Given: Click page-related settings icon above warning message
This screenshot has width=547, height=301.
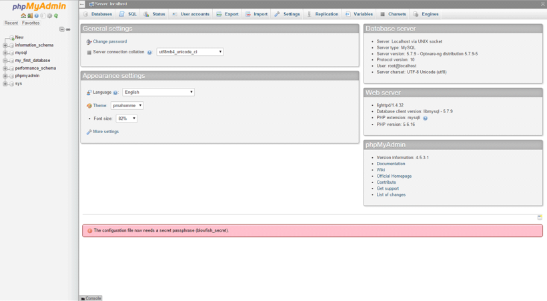Looking at the screenshot, I should pos(540,217).
